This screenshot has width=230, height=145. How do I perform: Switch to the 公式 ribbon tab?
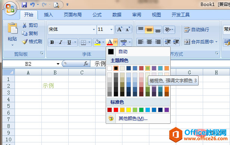click(97, 15)
